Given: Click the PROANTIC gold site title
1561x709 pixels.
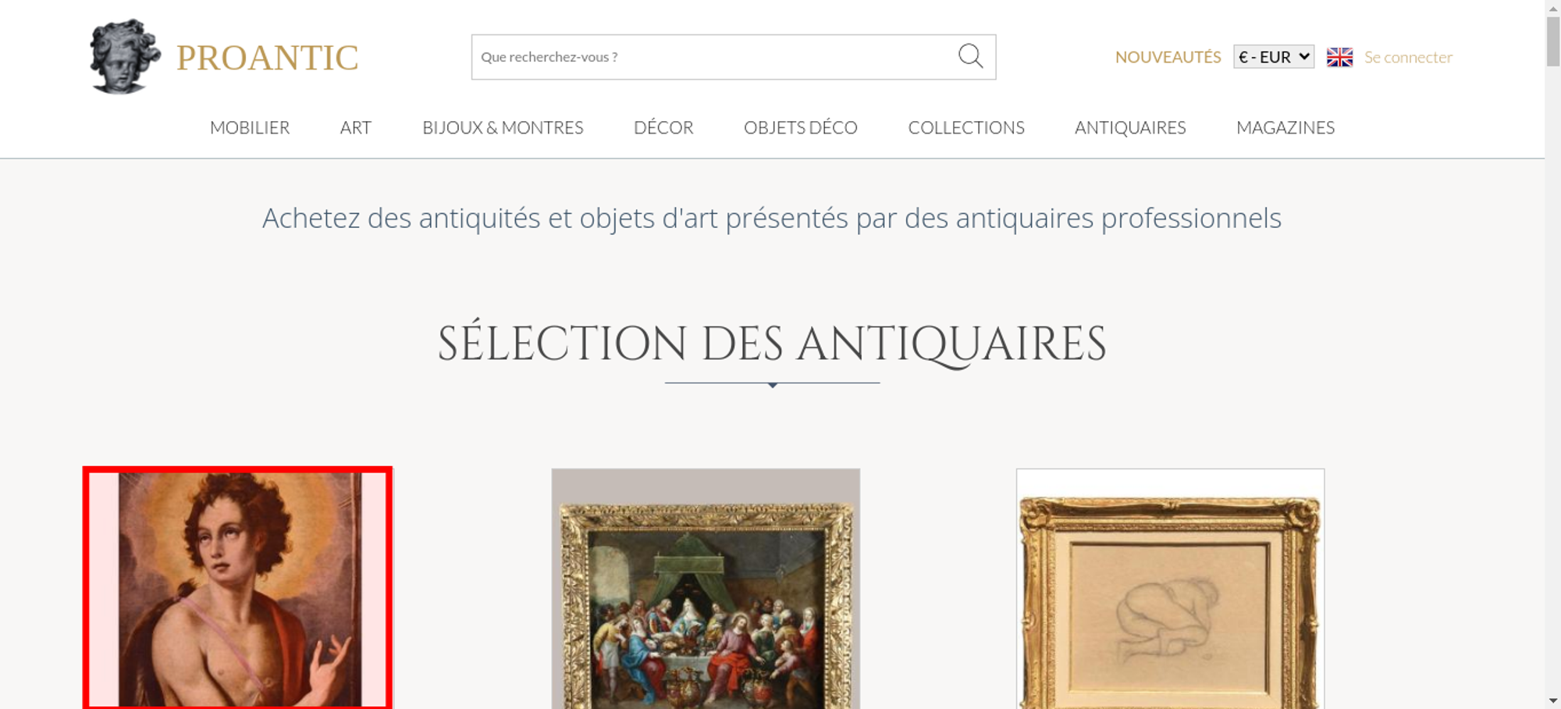Looking at the screenshot, I should (x=267, y=58).
